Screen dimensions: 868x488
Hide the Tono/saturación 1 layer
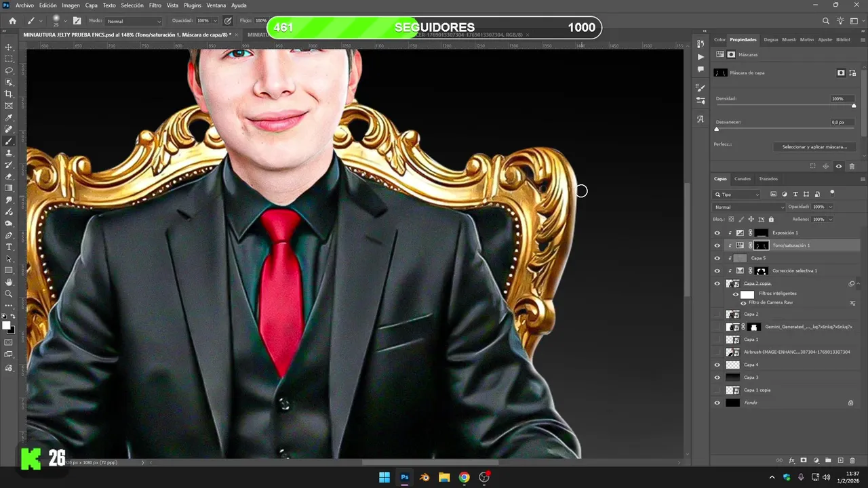tap(717, 245)
